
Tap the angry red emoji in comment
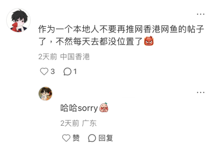(x=149, y=41)
